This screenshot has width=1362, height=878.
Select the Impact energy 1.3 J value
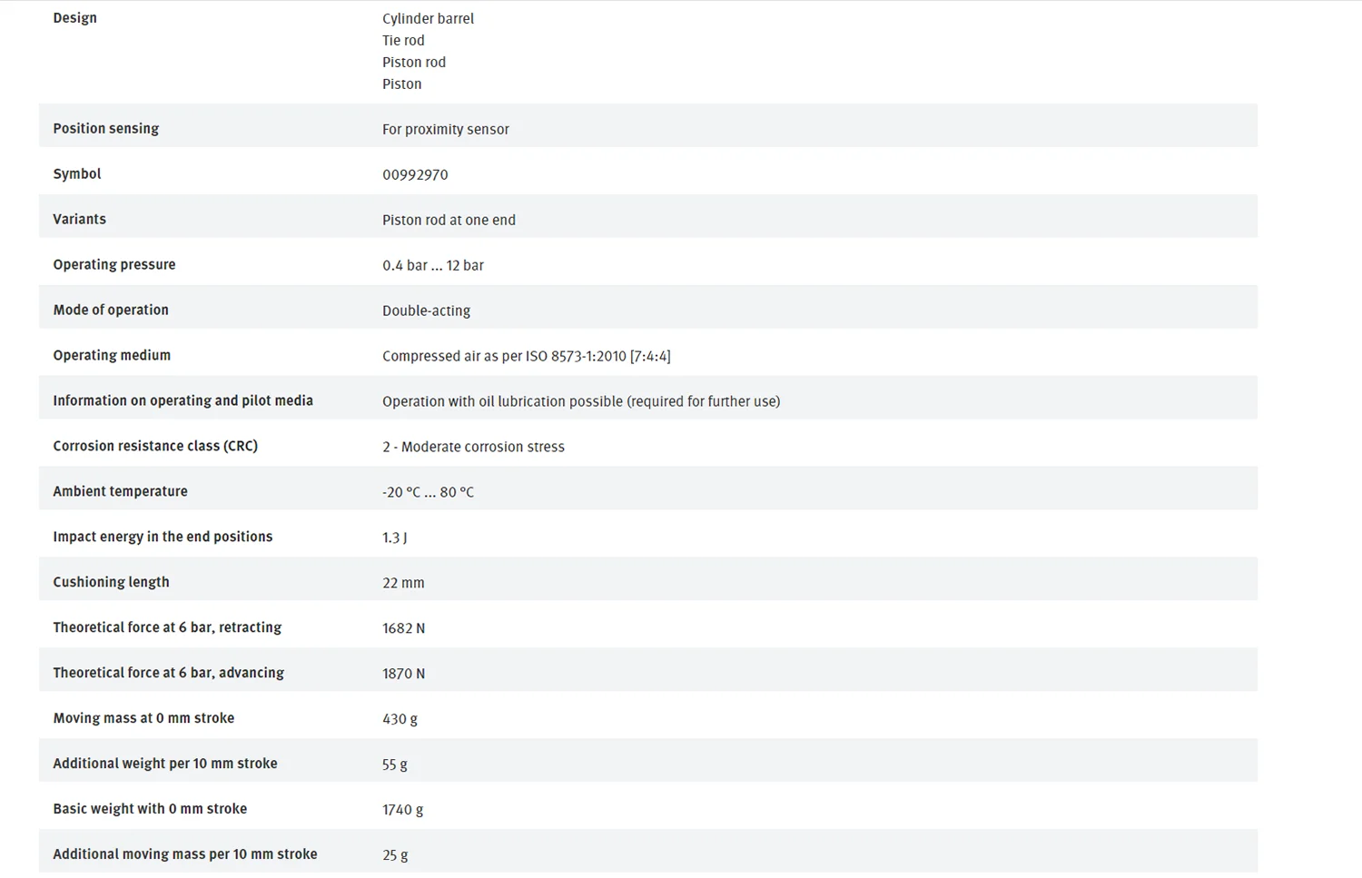(x=395, y=538)
